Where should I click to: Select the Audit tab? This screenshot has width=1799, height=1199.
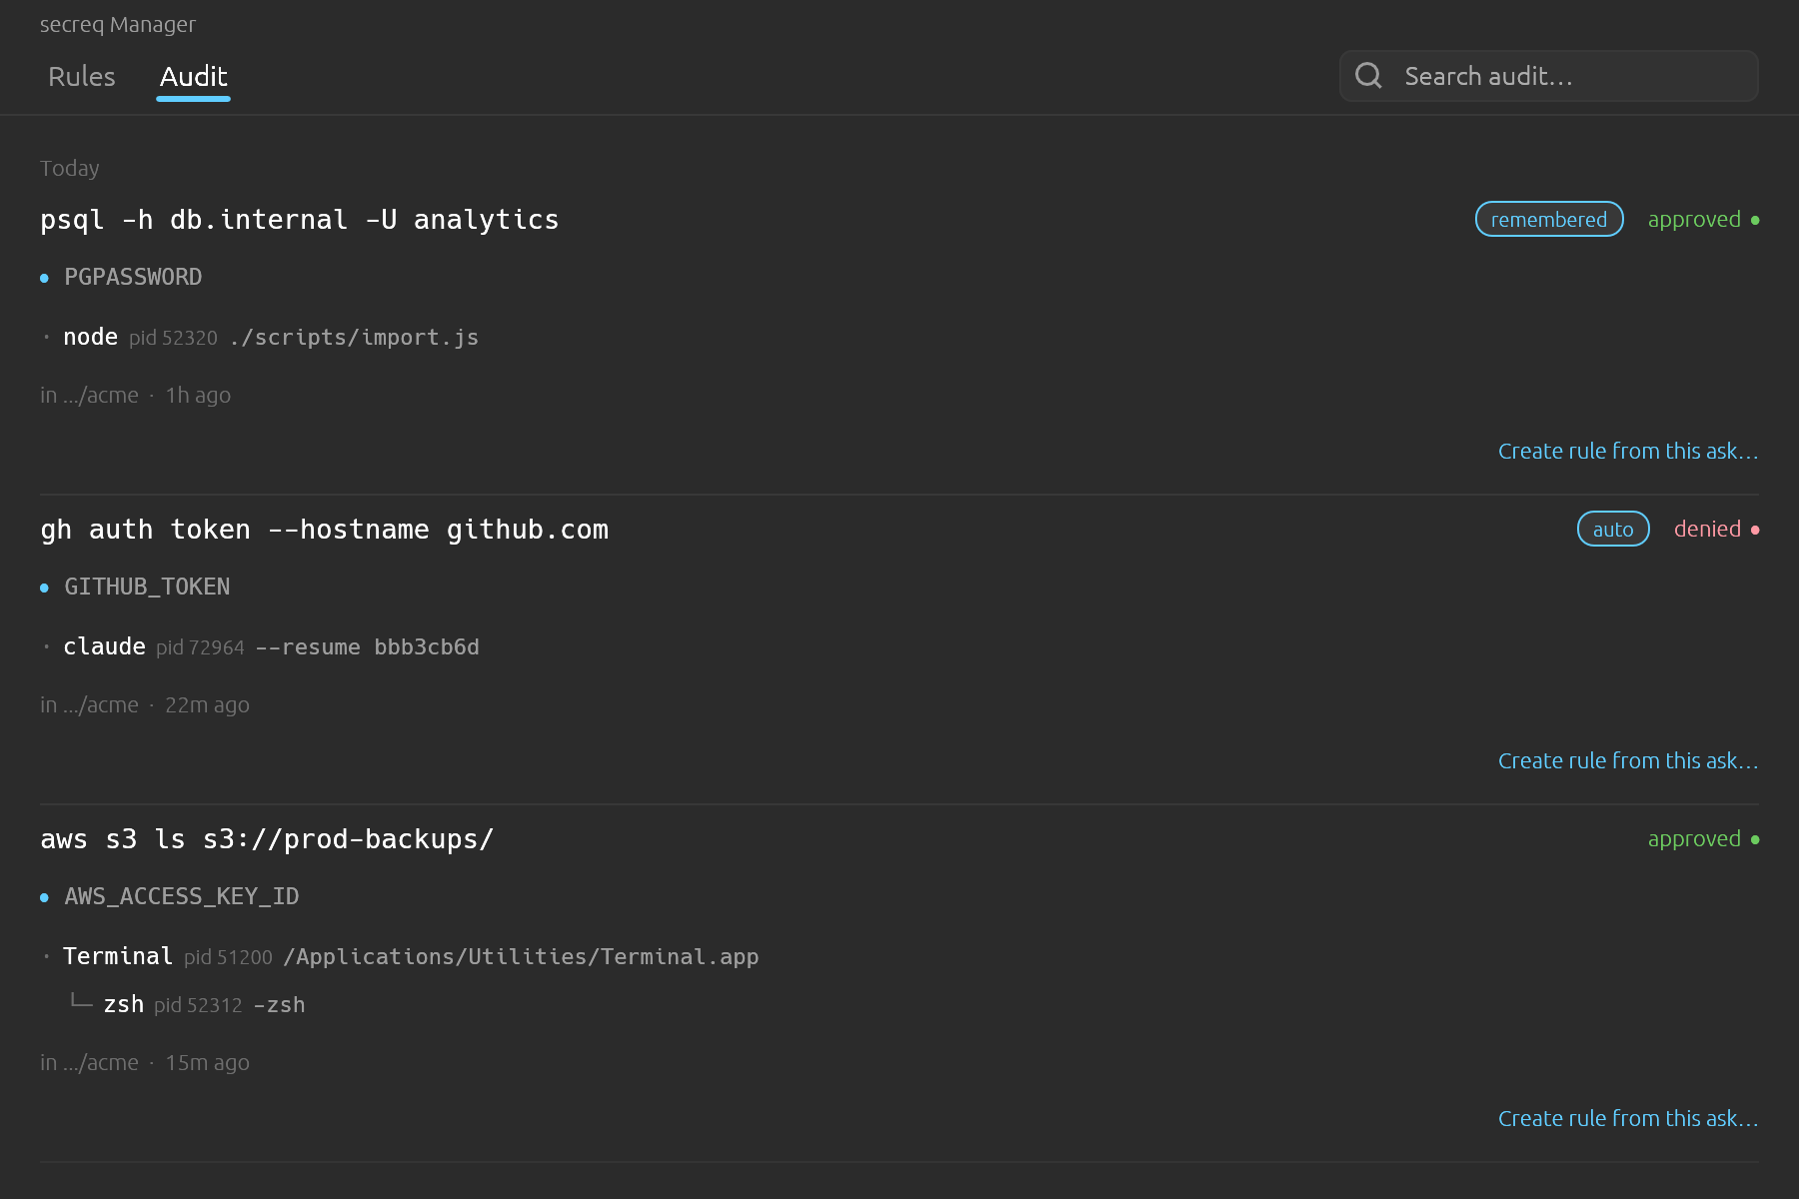193,77
